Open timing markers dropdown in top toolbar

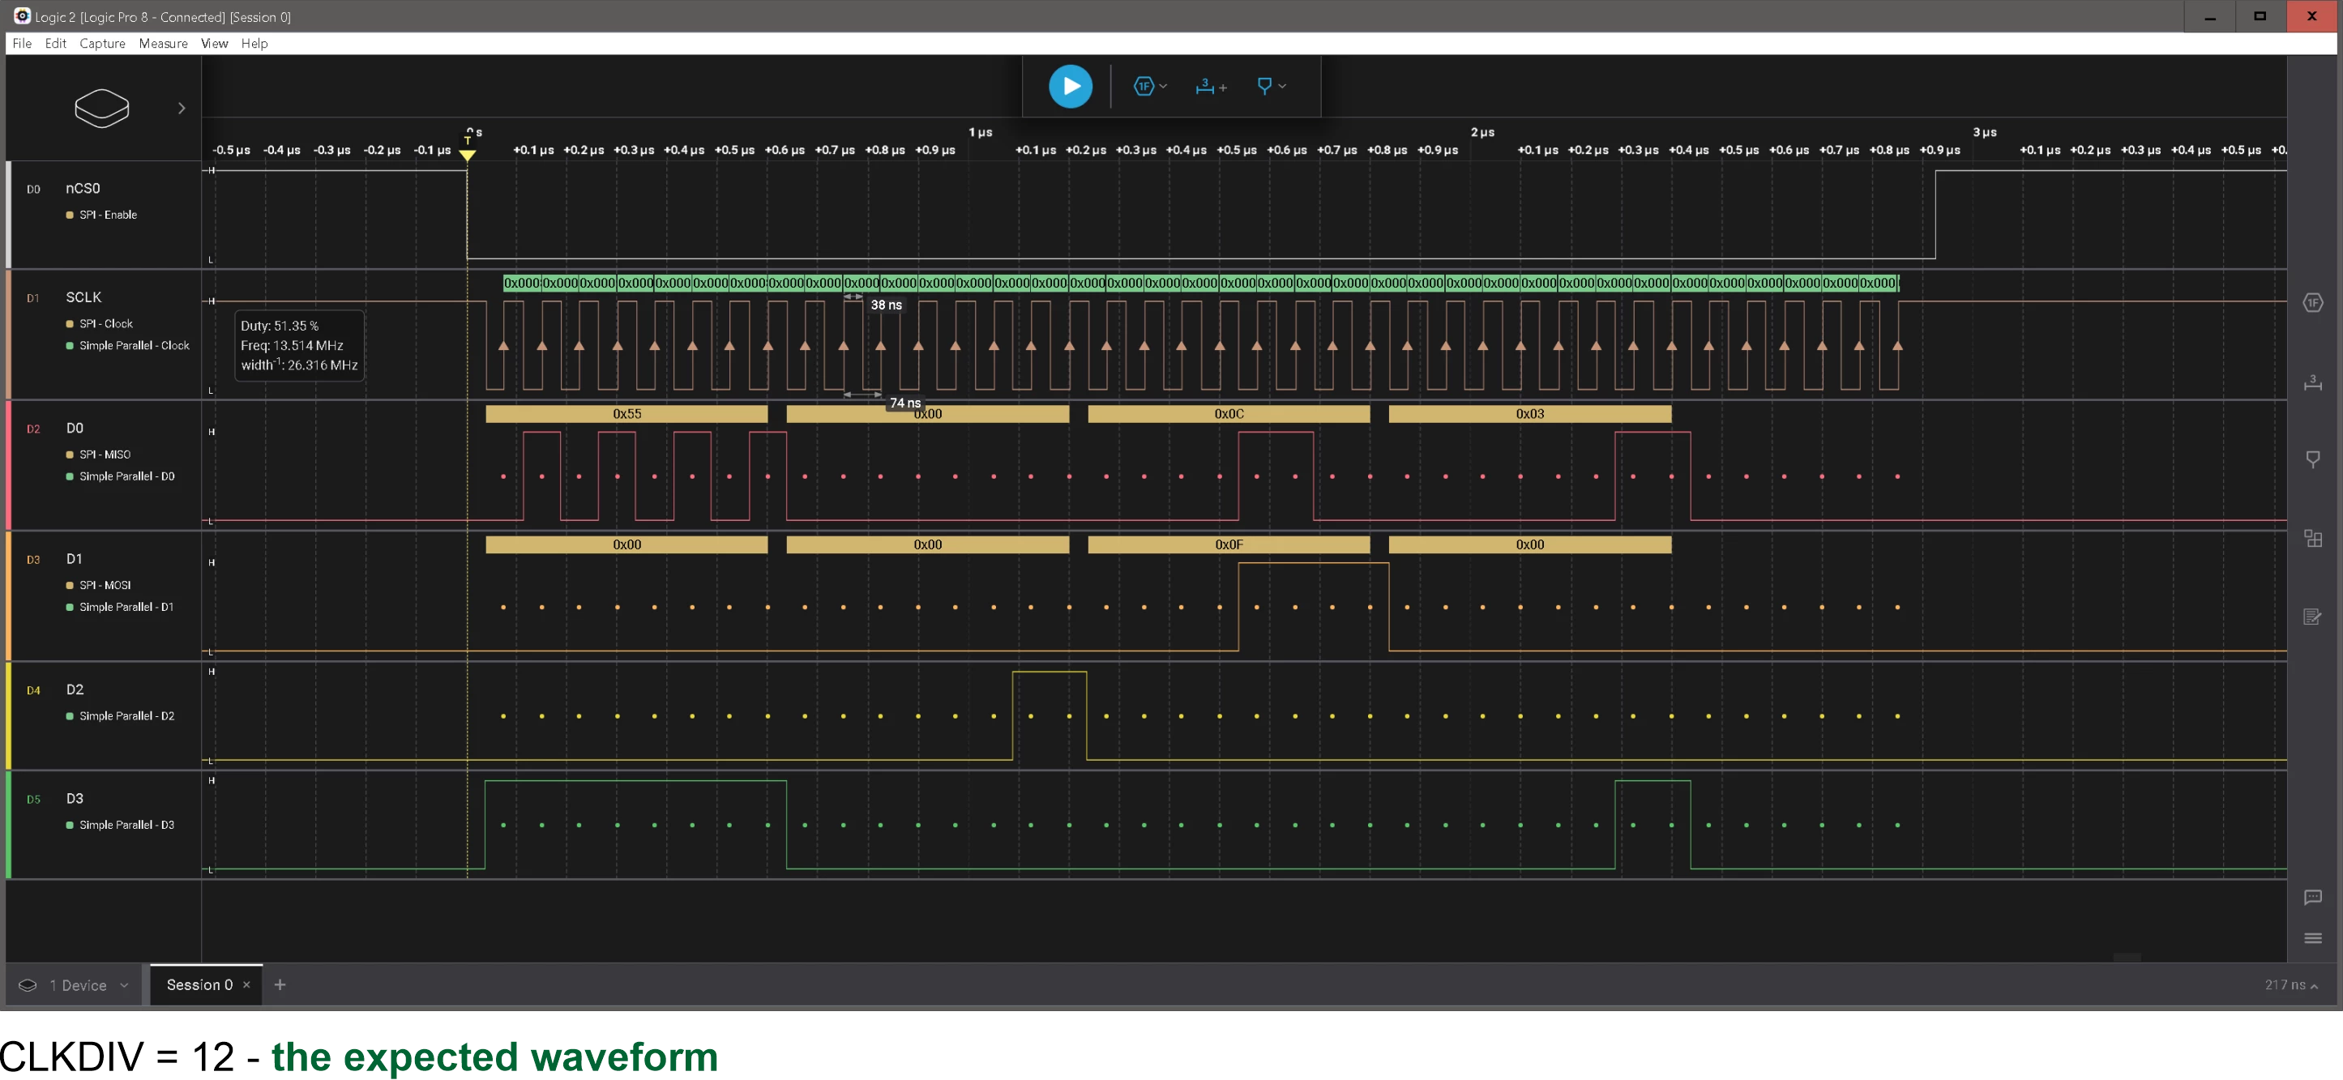click(1271, 87)
